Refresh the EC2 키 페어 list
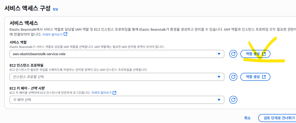The height and width of the screenshot is (123, 296). 233,100
